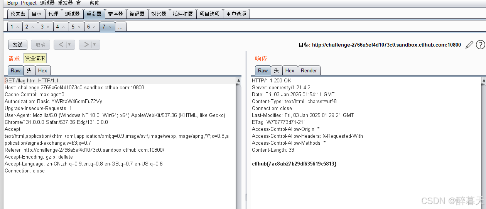This screenshot has width=486, height=209.
Task: Open the 帮助 menu
Action: (94, 3)
